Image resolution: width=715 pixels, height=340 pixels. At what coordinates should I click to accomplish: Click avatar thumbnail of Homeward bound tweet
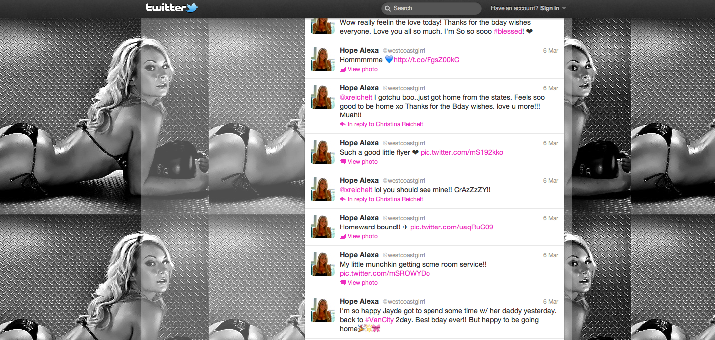pyautogui.click(x=322, y=227)
